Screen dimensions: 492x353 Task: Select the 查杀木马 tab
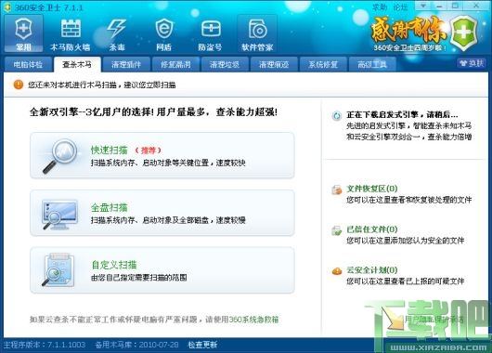tap(77, 65)
